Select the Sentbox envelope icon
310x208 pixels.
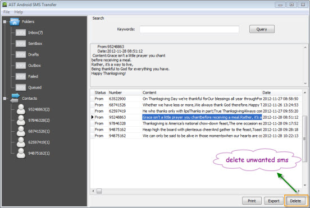coord(21,43)
